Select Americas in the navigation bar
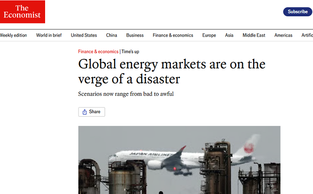313x194 pixels. [283, 35]
